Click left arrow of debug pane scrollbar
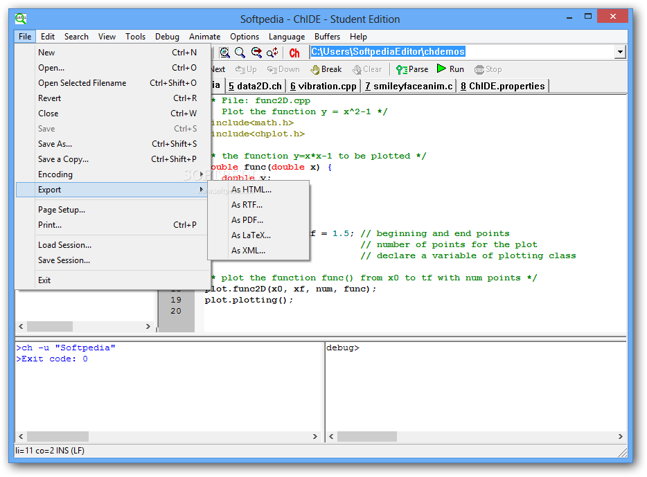This screenshot has width=647, height=477. (331, 436)
